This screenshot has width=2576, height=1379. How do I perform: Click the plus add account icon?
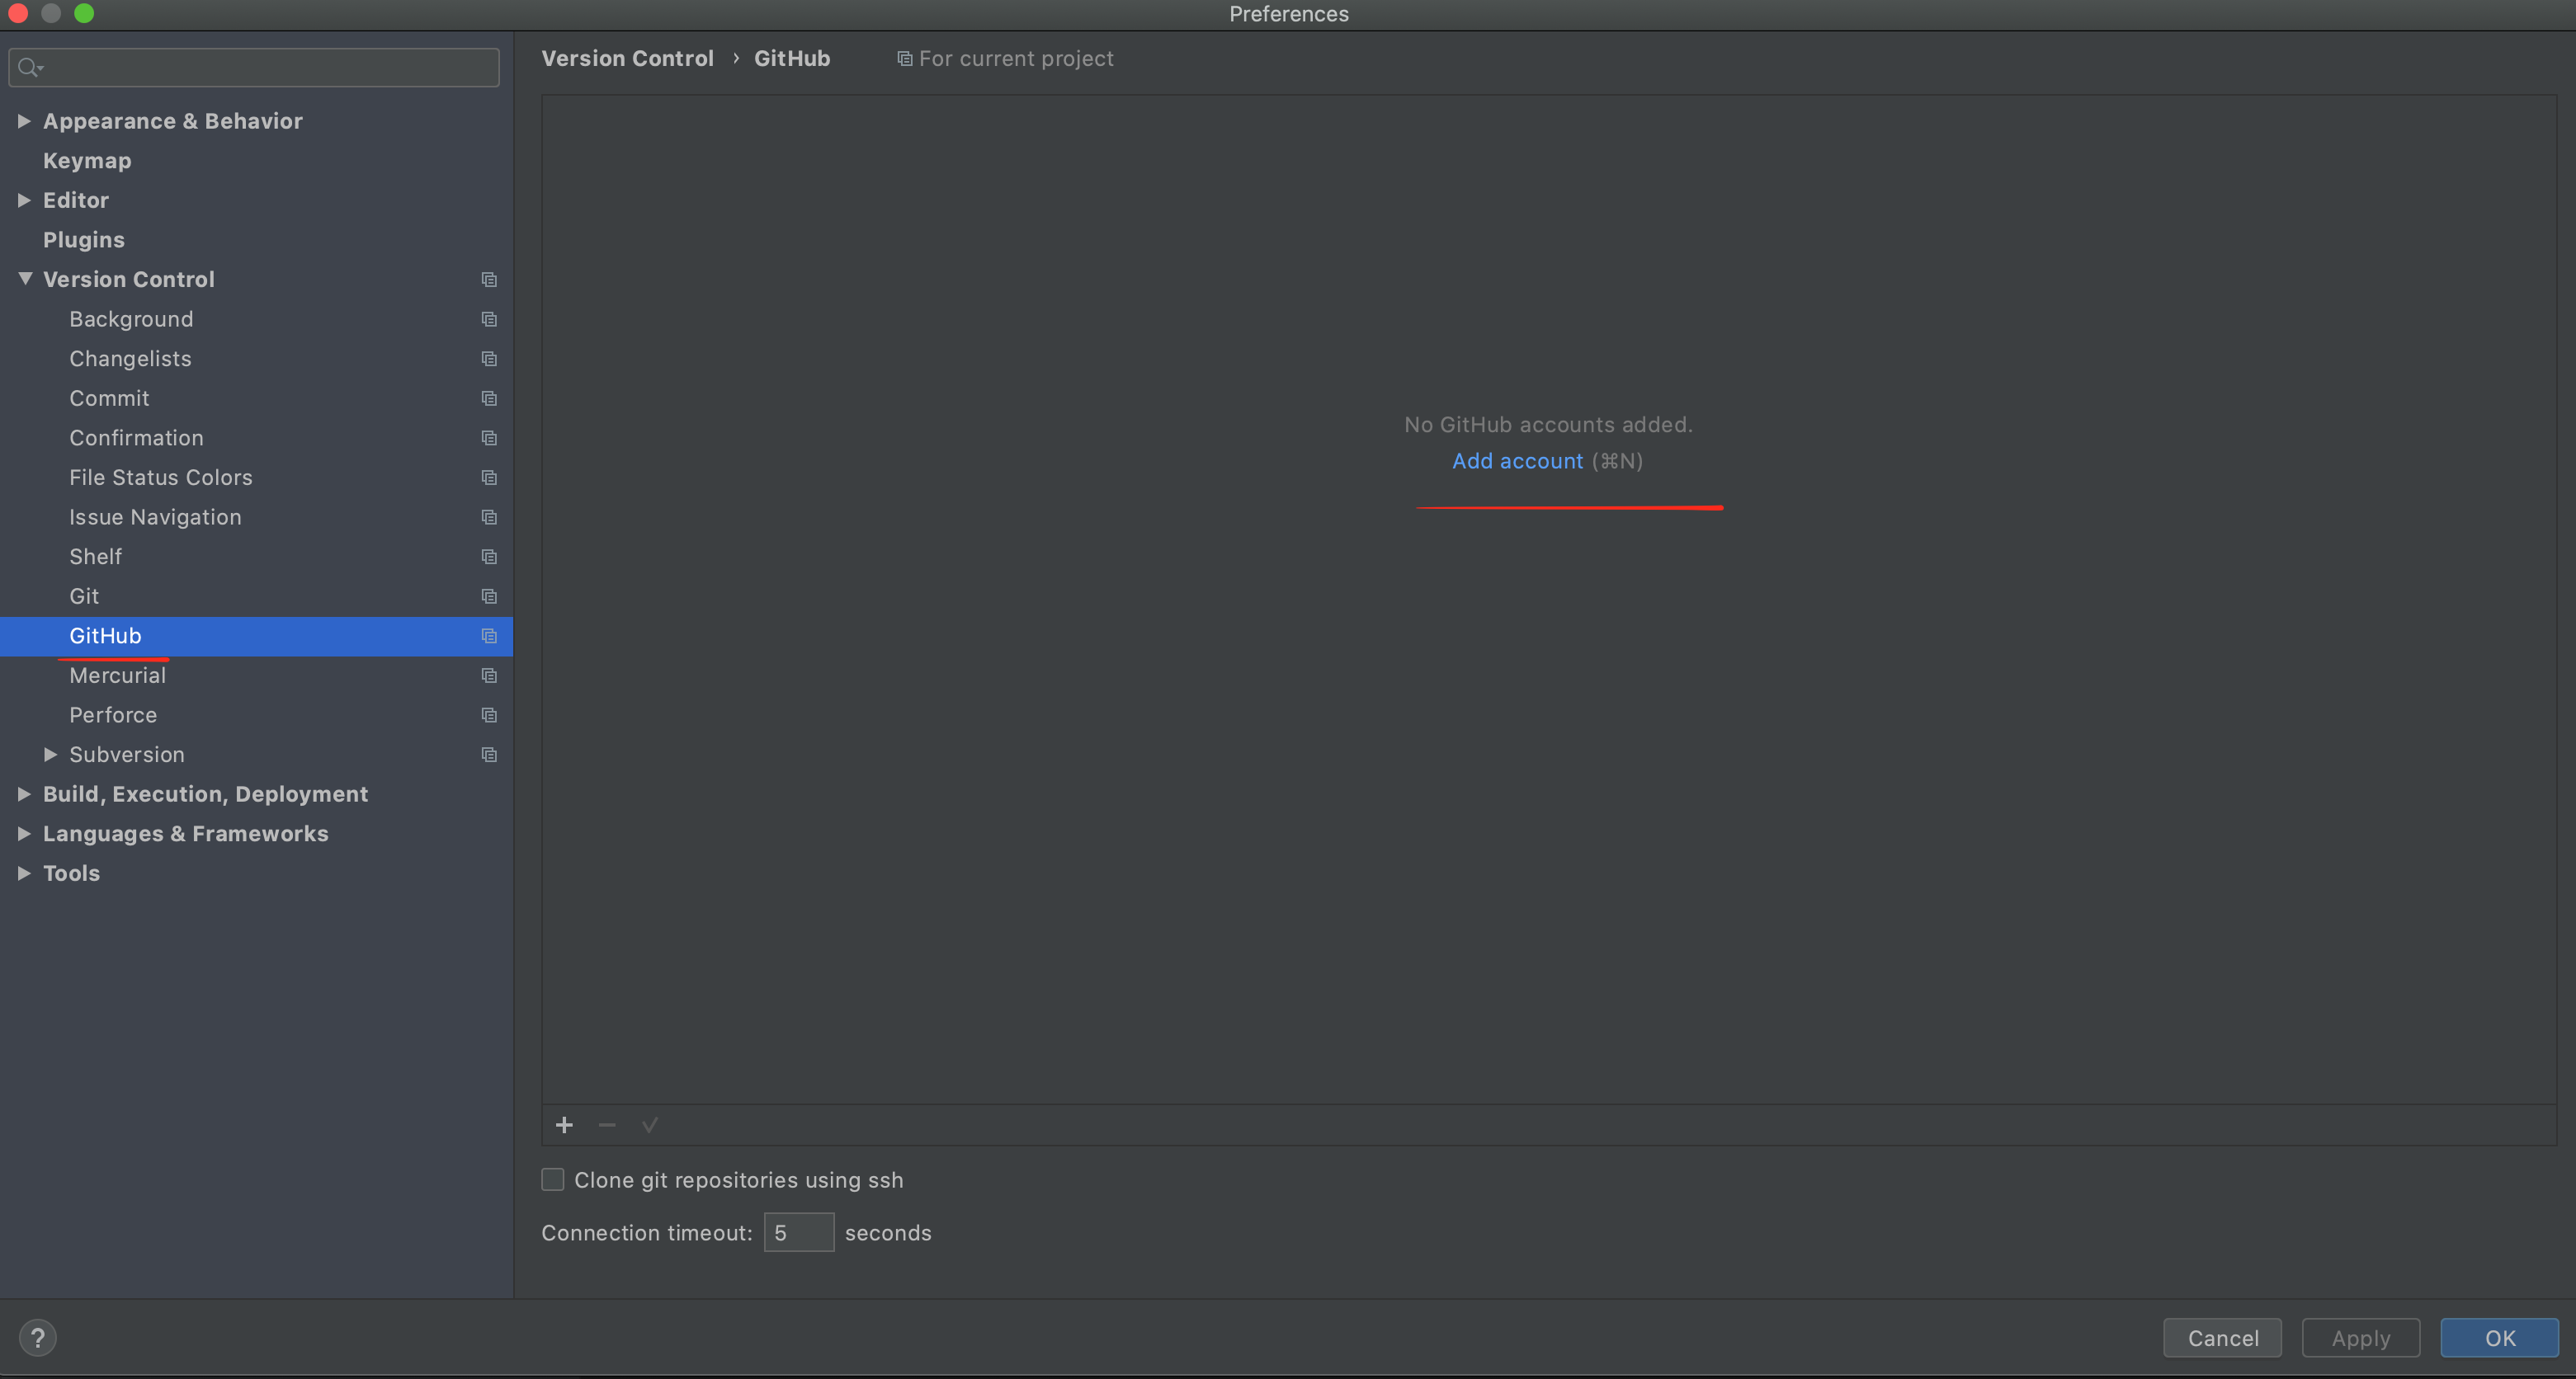pyautogui.click(x=564, y=1125)
